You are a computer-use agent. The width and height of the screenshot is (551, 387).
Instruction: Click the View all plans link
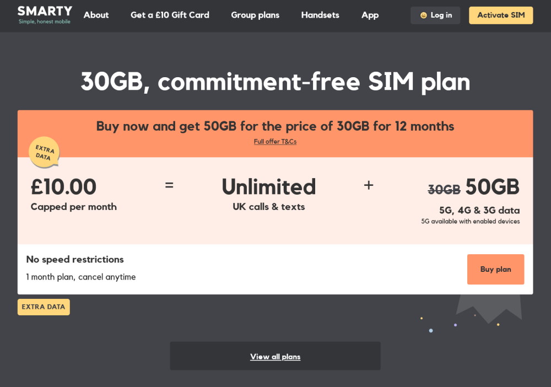(x=275, y=356)
